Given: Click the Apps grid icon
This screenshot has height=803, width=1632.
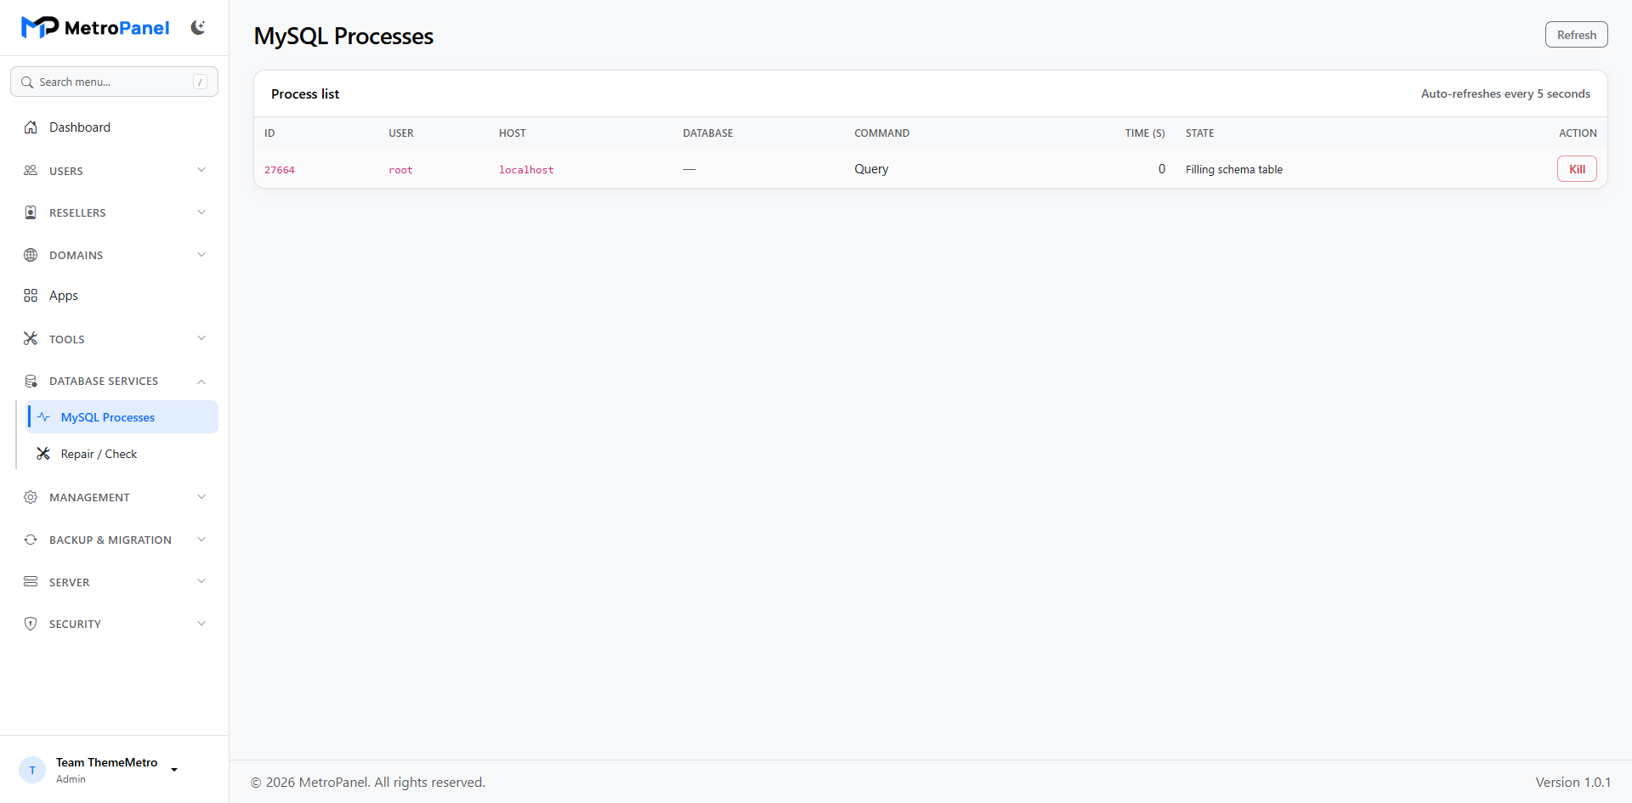Looking at the screenshot, I should point(31,296).
